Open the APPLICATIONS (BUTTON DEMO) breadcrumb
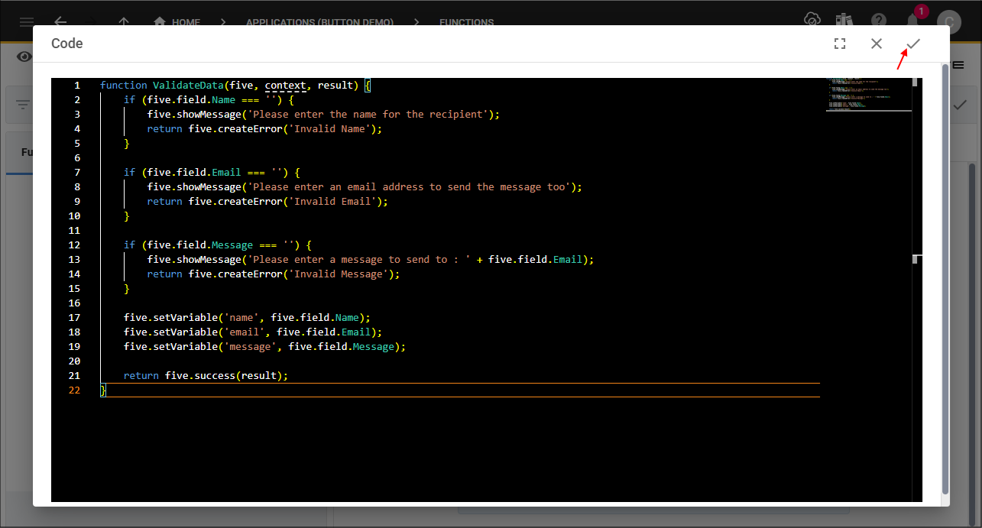Viewport: 982px width, 528px height. tap(320, 22)
